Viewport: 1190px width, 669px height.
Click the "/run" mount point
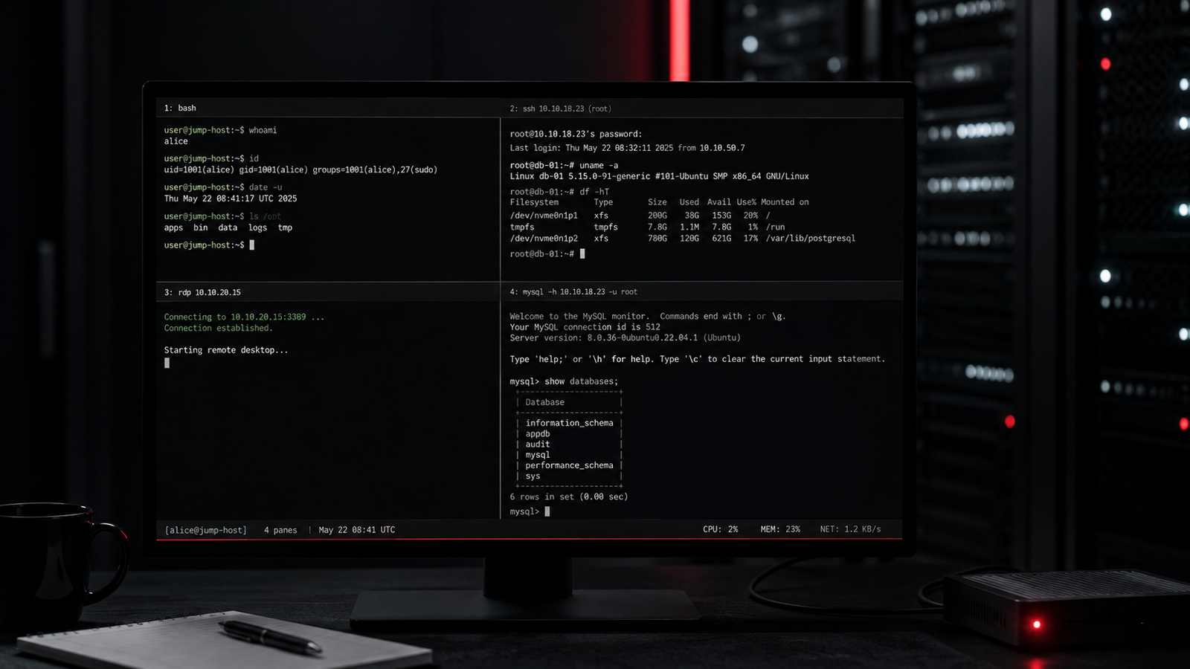click(x=775, y=227)
